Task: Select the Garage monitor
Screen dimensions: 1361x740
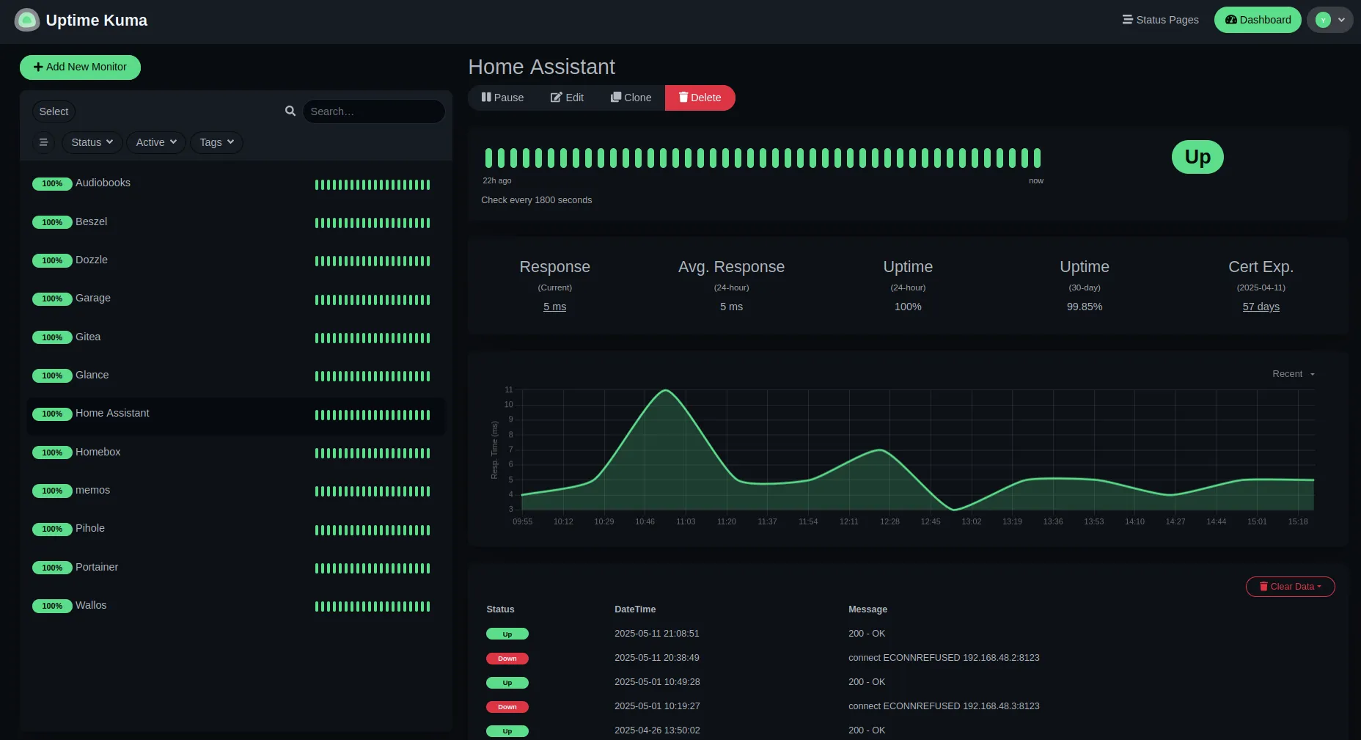Action: point(235,298)
